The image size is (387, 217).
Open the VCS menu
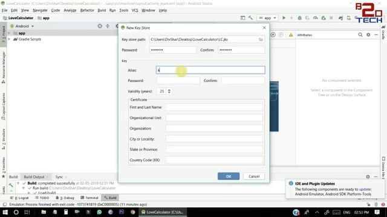click(135, 10)
